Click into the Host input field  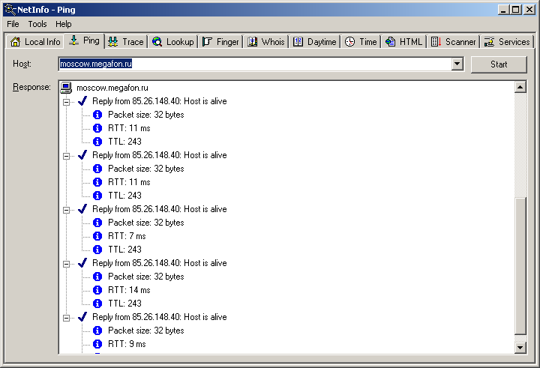click(255, 64)
